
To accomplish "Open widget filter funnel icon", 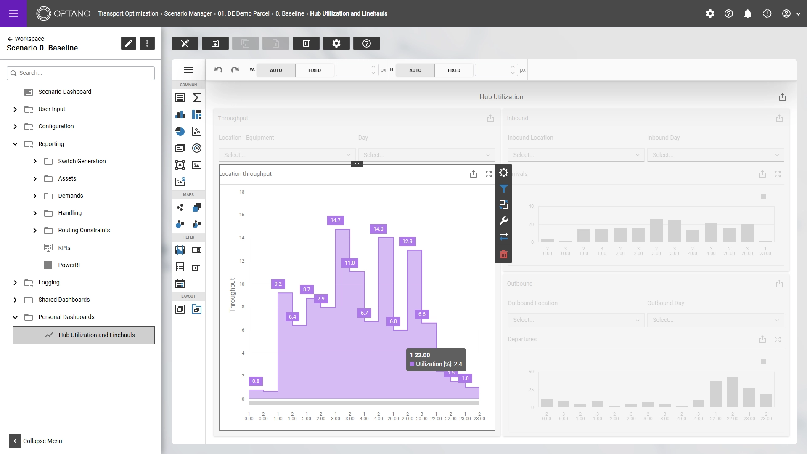I will coord(503,189).
